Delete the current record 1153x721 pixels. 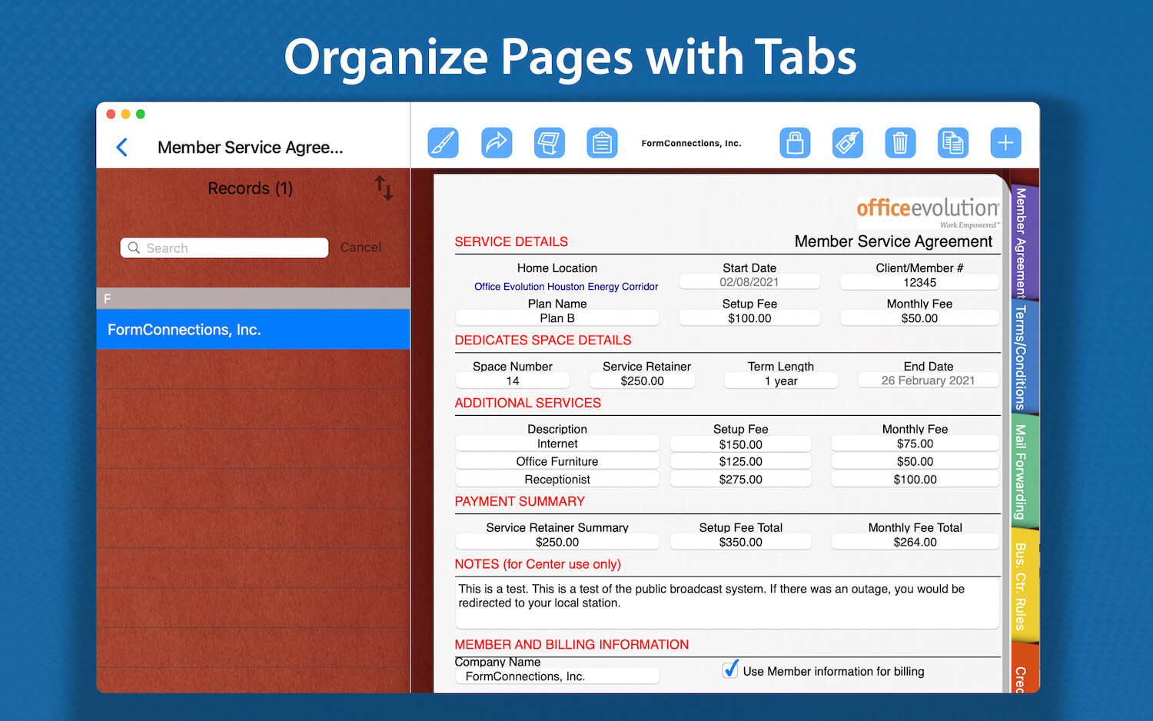point(900,142)
